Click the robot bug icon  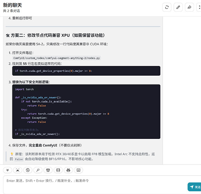[68, 170]
